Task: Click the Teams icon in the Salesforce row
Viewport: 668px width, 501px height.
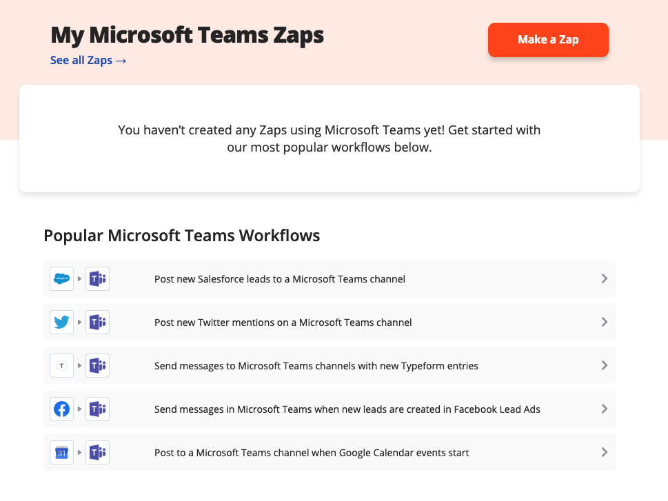Action: tap(98, 278)
